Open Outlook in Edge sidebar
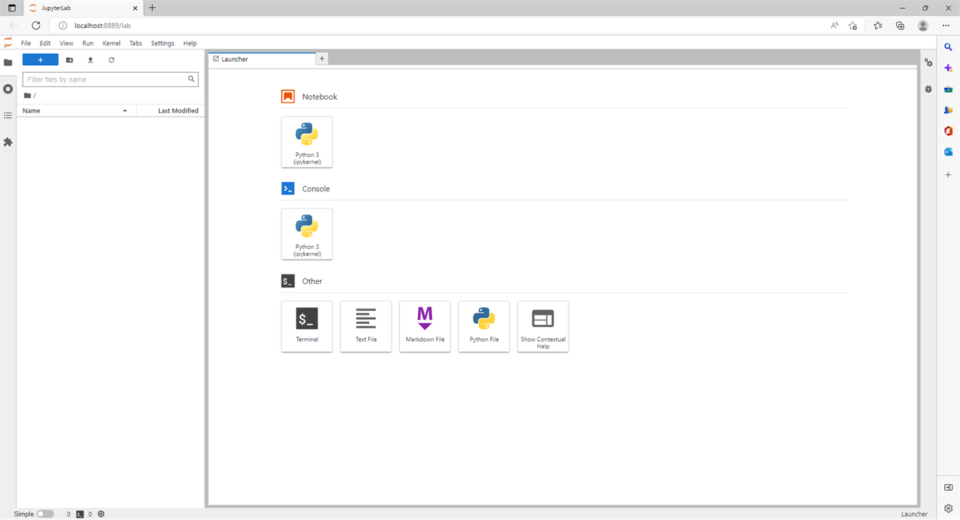Image resolution: width=960 pixels, height=520 pixels. point(948,152)
